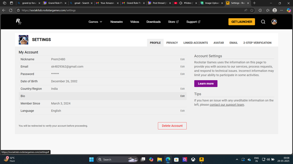Open clock and date in system tray
The image size is (293, 164).
(283, 159)
